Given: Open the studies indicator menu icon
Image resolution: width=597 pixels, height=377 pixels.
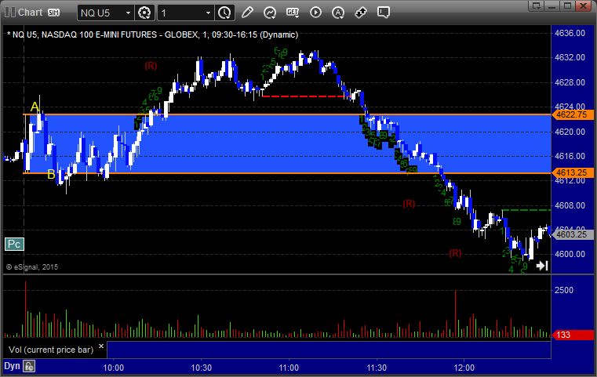Looking at the screenshot, I should click(x=270, y=13).
